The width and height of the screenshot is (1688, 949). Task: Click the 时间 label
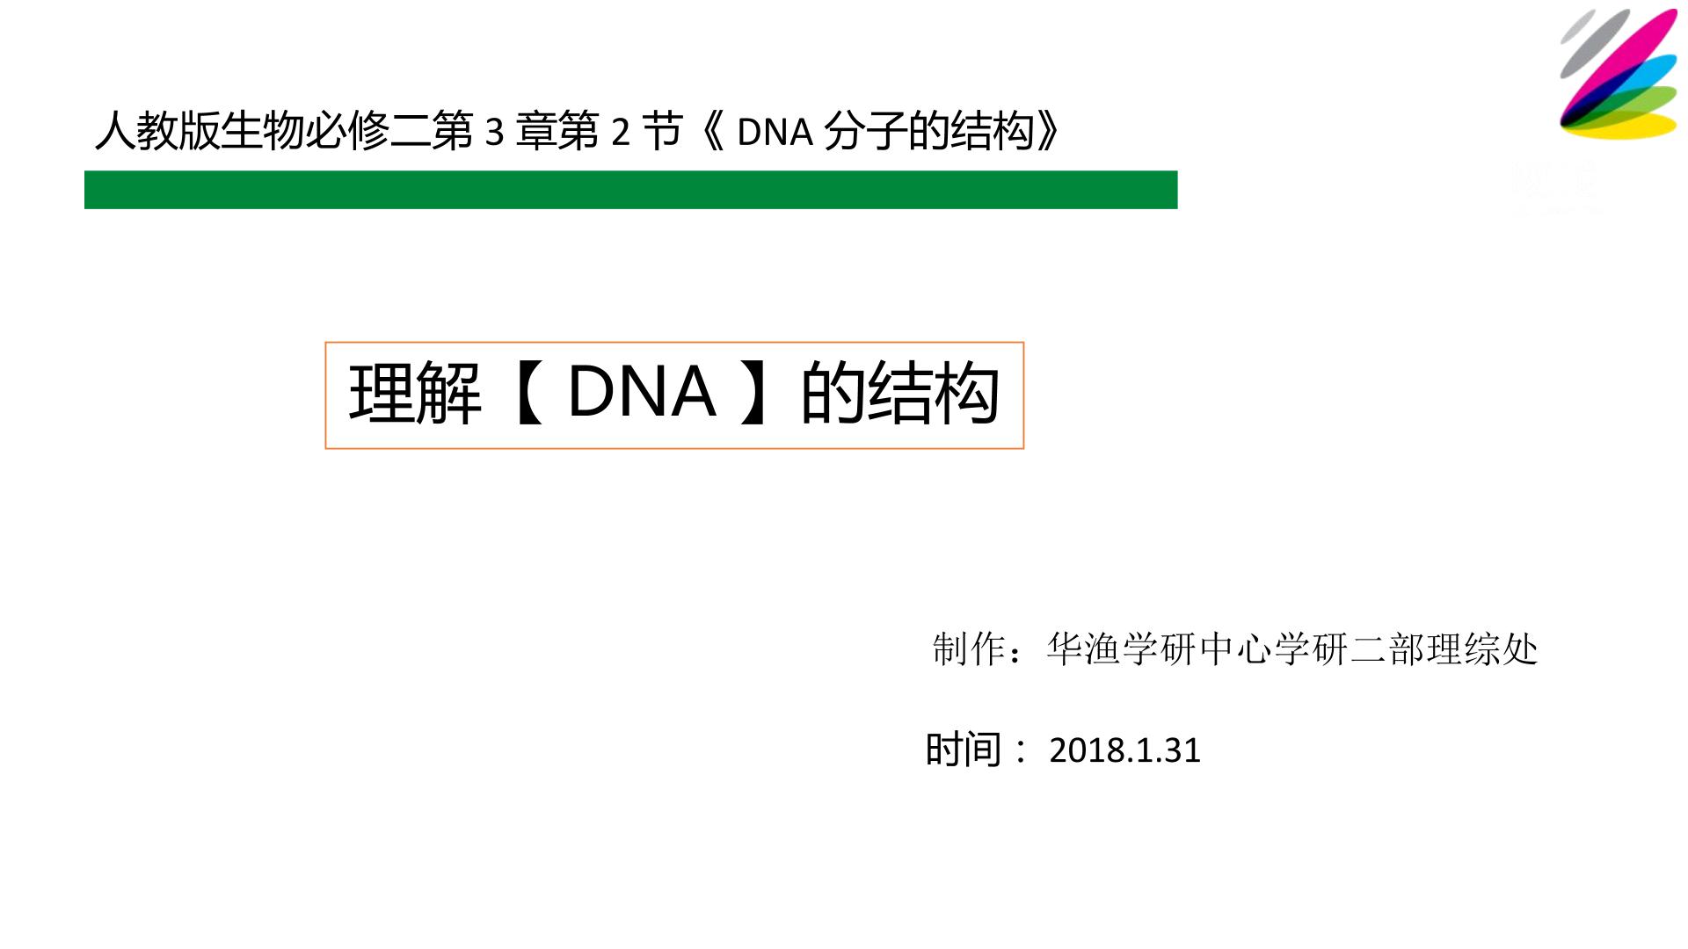pos(963,750)
